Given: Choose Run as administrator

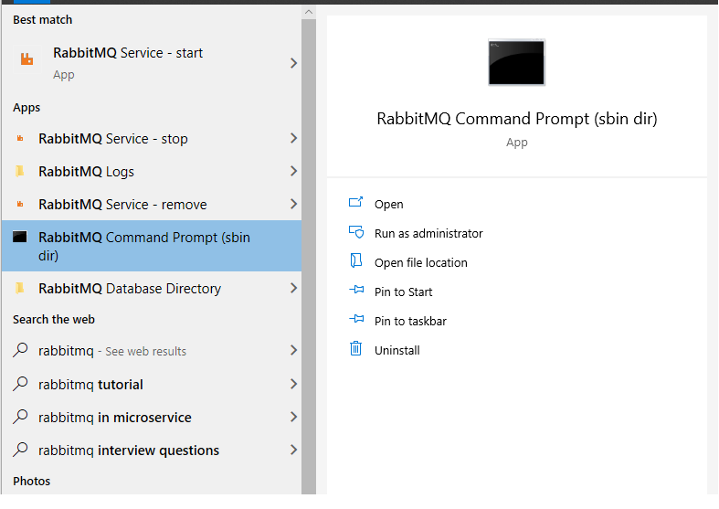Looking at the screenshot, I should 428,233.
